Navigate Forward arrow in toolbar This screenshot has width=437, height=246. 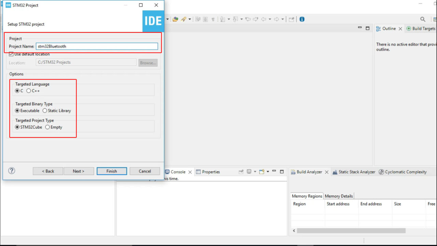277,19
